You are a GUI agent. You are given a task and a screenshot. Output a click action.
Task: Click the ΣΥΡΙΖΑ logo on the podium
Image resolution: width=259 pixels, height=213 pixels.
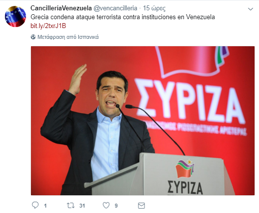click(x=185, y=177)
